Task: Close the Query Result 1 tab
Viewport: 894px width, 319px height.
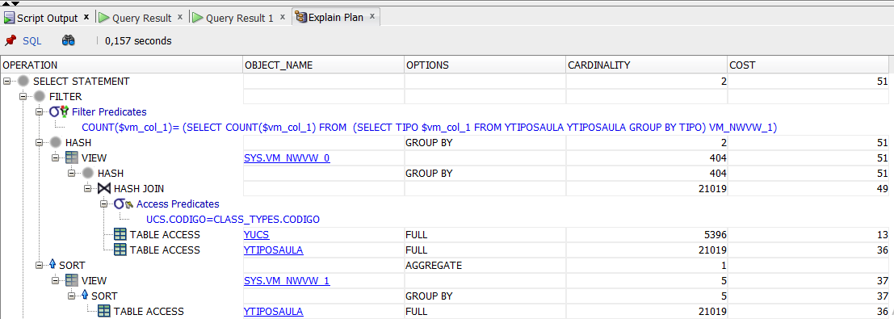Action: [x=282, y=17]
